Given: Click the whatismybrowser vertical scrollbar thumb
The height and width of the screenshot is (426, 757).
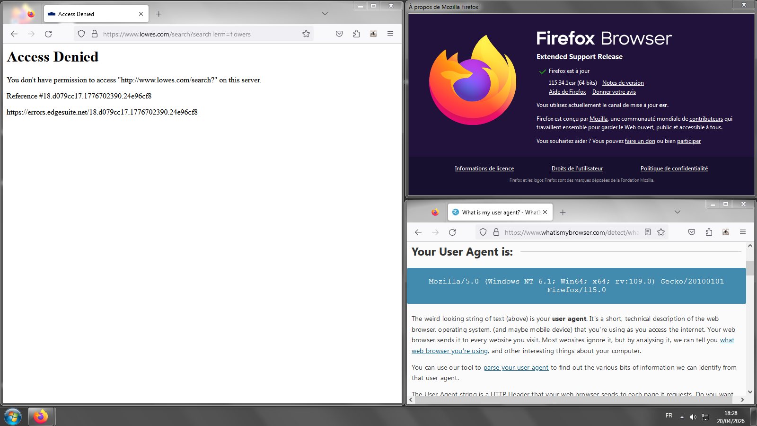Looking at the screenshot, I should [x=750, y=268].
